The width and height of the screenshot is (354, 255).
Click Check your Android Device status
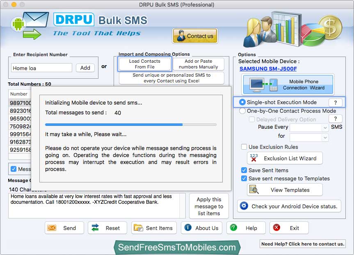click(289, 206)
